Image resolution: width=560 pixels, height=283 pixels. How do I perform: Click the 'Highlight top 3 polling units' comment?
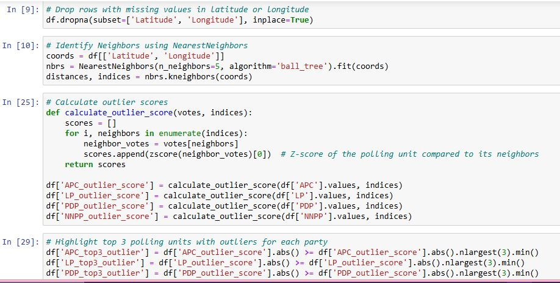[187, 242]
